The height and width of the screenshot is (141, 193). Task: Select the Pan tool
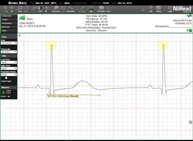coord(12,9)
